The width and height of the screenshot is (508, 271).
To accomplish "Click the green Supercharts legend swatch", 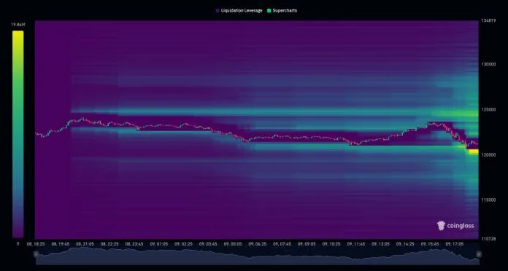I will [269, 11].
